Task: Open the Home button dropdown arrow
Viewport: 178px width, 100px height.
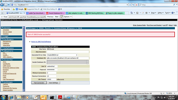Action: pos(134,13)
